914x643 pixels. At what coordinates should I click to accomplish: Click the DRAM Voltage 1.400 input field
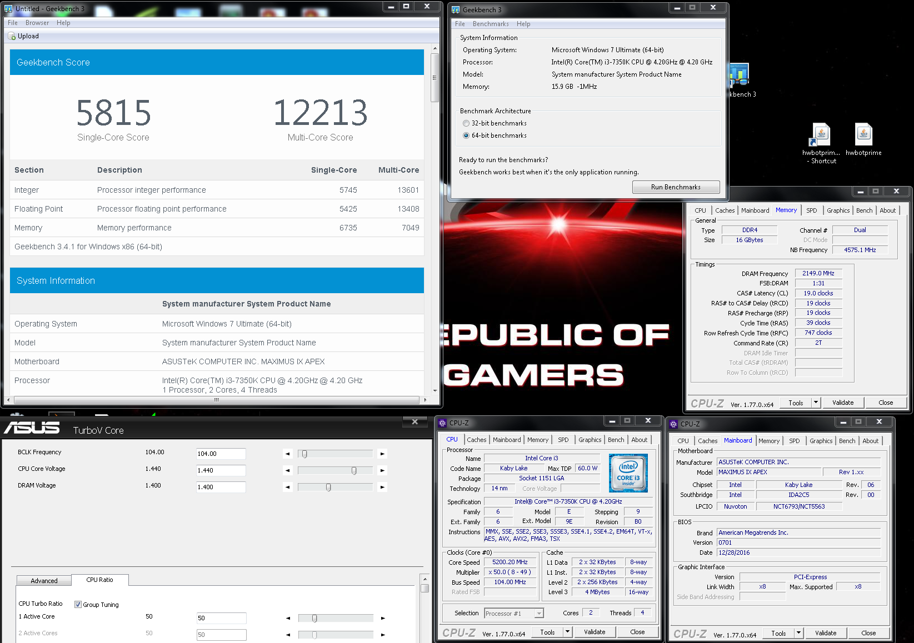[x=221, y=487]
